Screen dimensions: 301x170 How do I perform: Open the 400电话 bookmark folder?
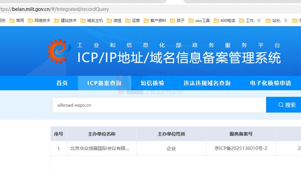point(224,20)
